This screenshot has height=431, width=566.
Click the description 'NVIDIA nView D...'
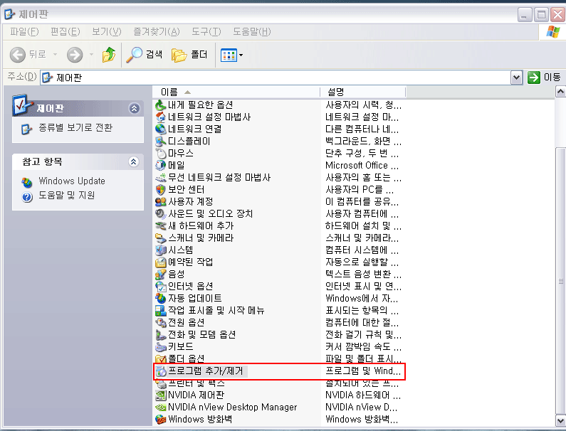click(x=362, y=408)
